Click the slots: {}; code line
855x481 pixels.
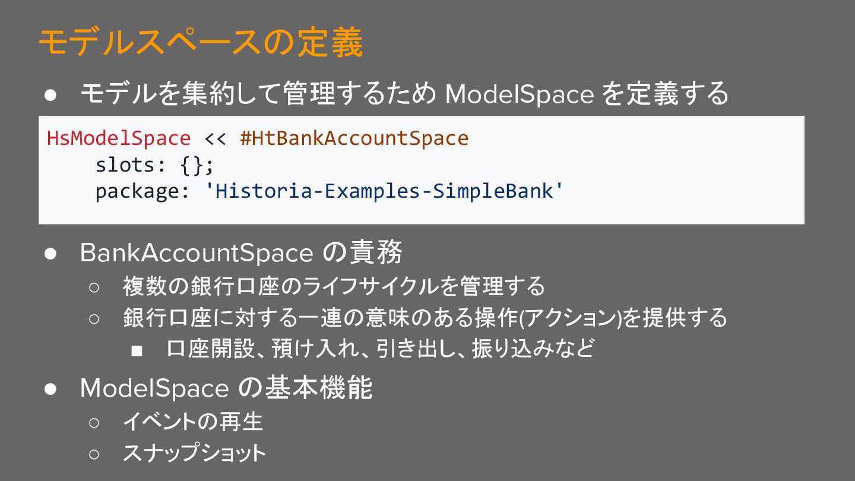pyautogui.click(x=154, y=165)
